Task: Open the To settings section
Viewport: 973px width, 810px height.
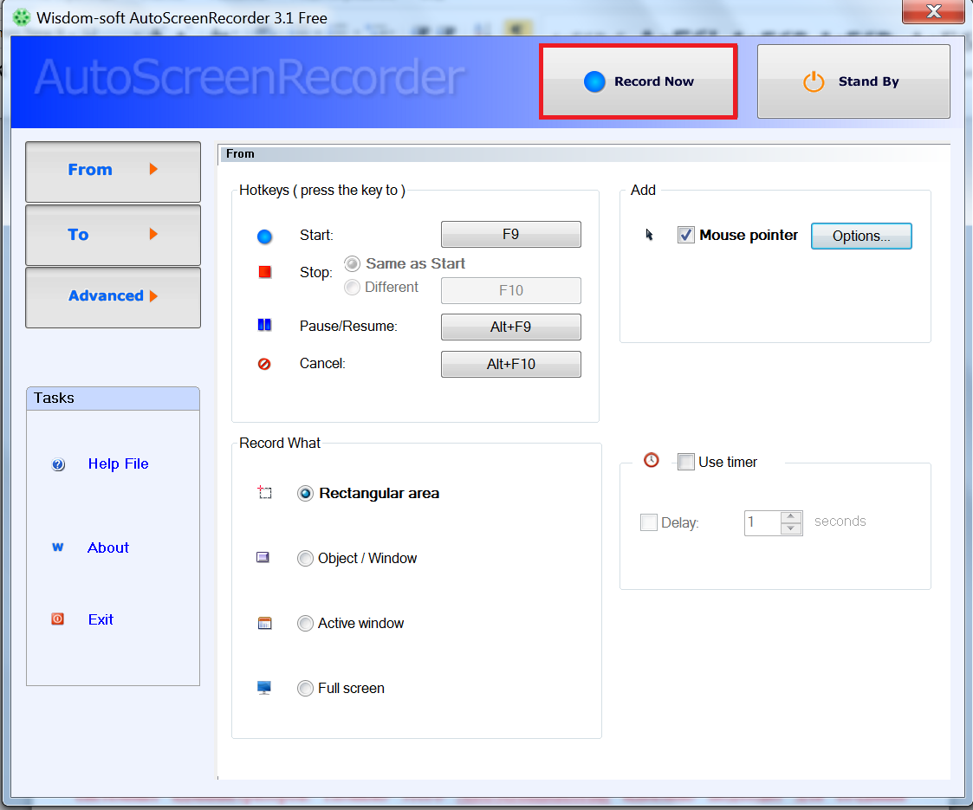Action: pyautogui.click(x=113, y=235)
